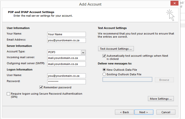Choose Existing Outlook Data File option
185x119 pixels.
pos(104,74)
